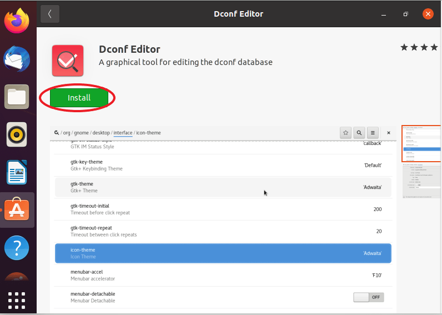Click the value 20
Viewport: 442px width, 315px height.
(x=379, y=231)
